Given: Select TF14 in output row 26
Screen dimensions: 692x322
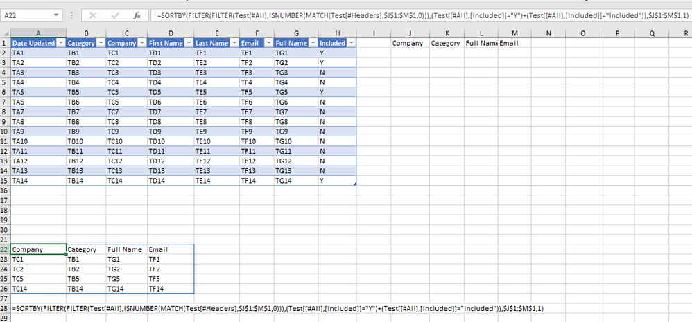Looking at the screenshot, I should pyautogui.click(x=171, y=289).
